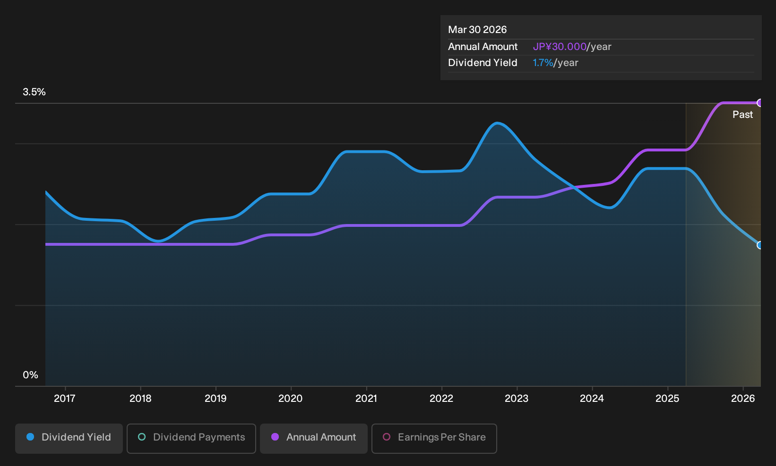Click the purple Annual Amount legend dot
776x466 pixels.
click(275, 437)
